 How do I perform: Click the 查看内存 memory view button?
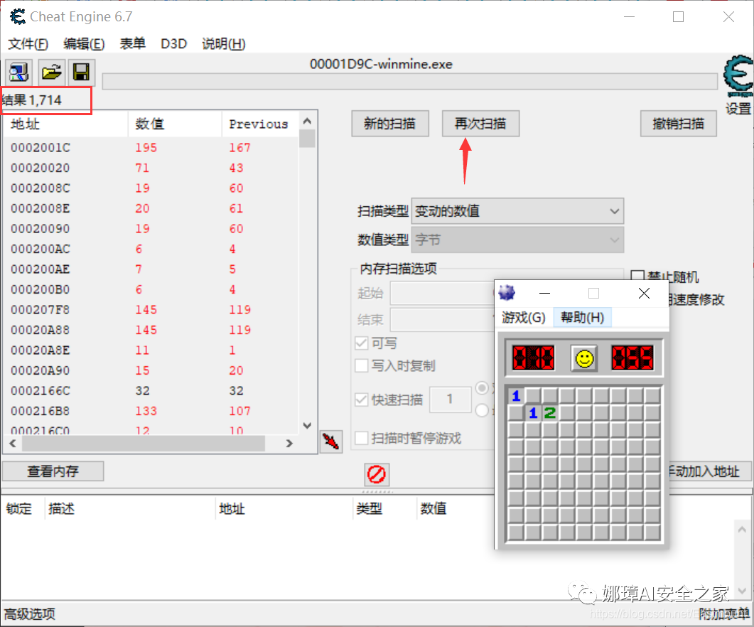click(x=53, y=471)
